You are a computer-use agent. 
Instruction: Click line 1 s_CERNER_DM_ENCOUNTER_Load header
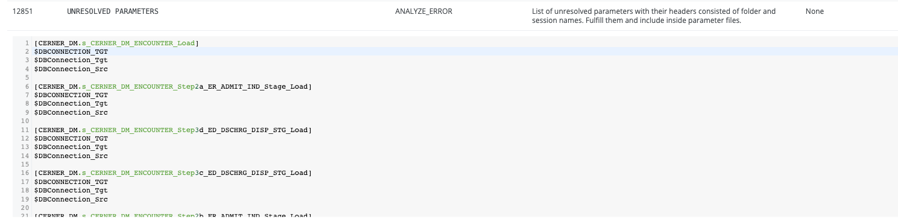(116, 43)
